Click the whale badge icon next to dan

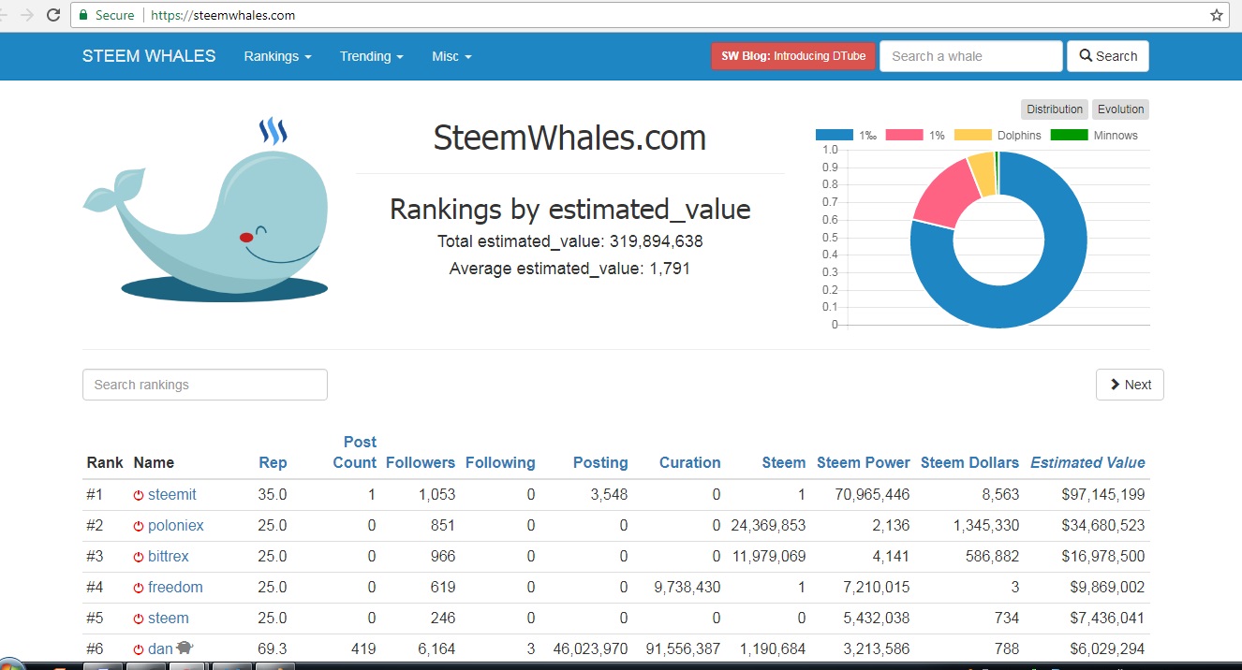coord(185,648)
